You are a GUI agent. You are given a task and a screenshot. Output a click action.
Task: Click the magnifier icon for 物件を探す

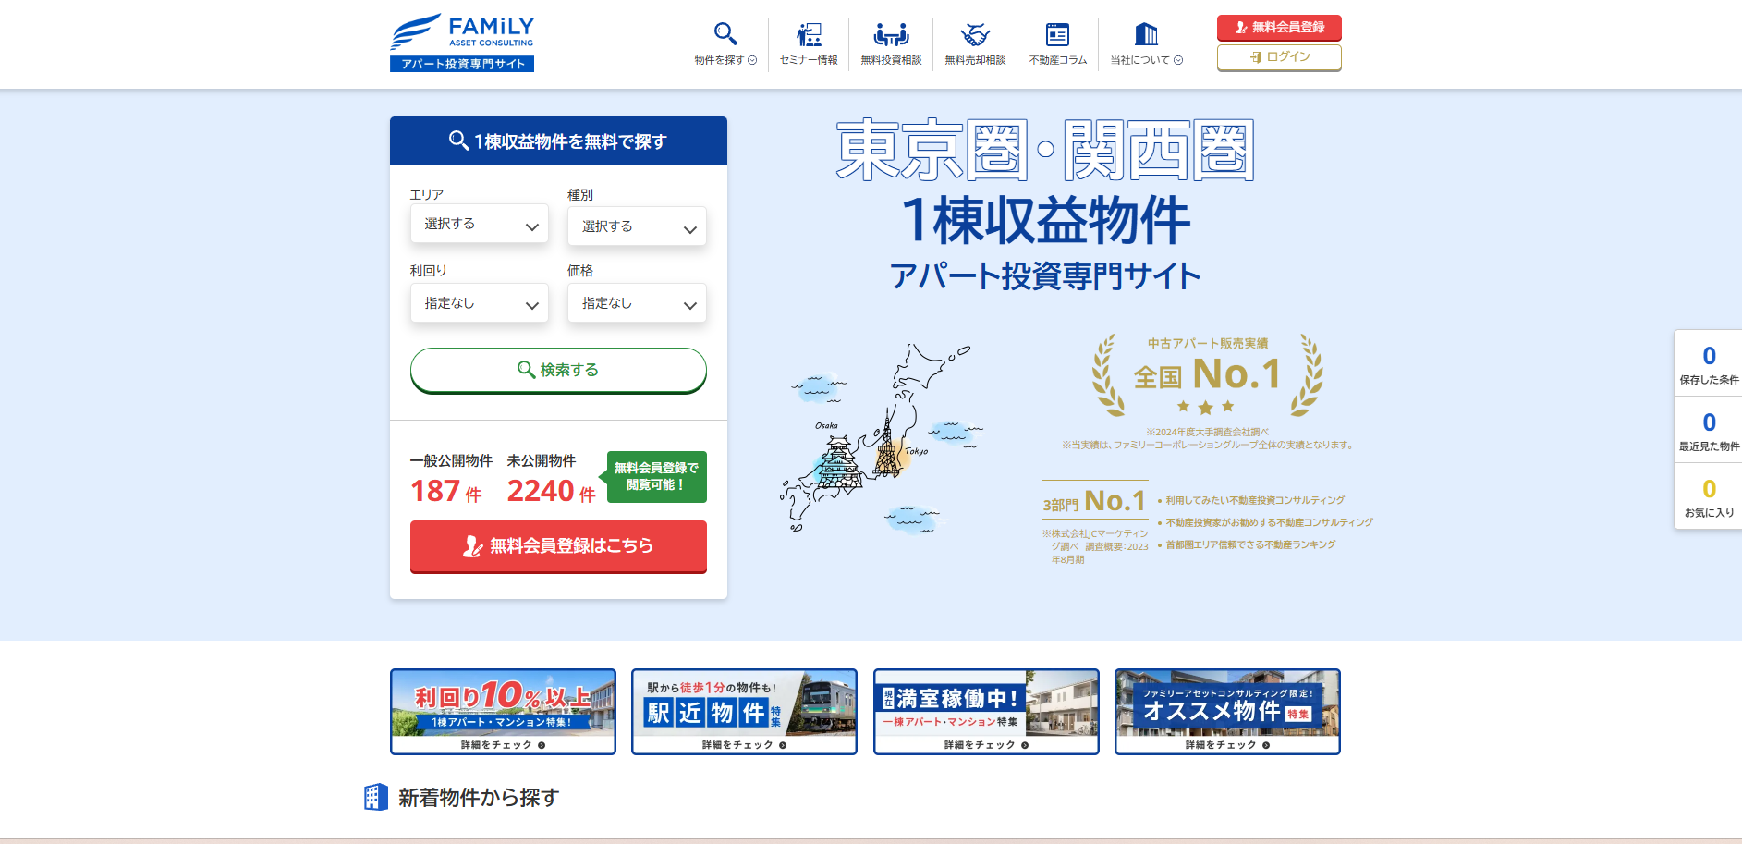click(725, 35)
